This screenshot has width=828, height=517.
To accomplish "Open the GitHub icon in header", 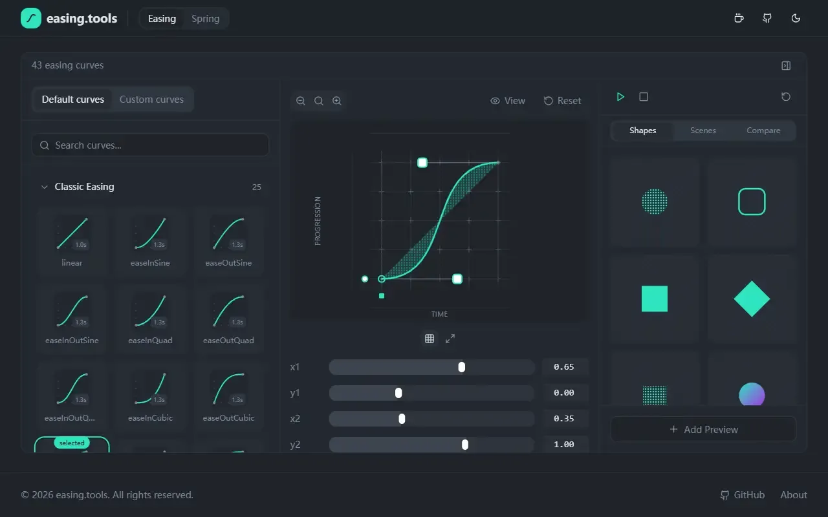I will [767, 18].
